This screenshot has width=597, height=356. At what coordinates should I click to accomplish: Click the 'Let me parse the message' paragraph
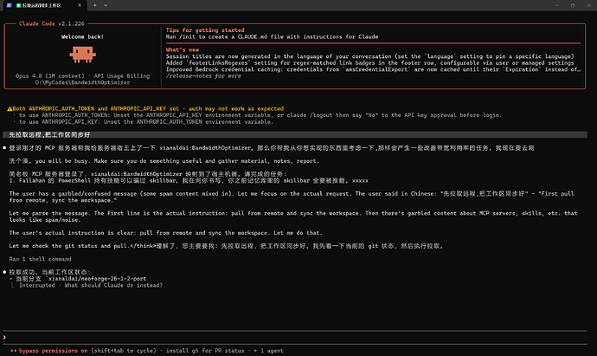click(x=293, y=217)
